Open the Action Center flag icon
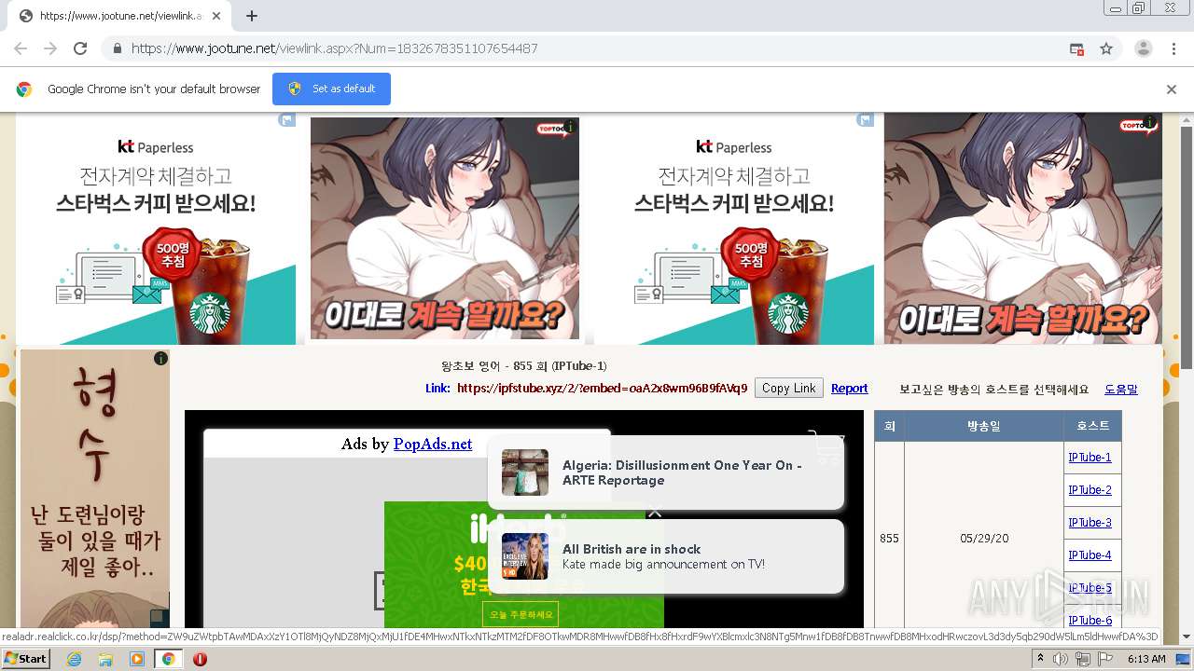This screenshot has height=671, width=1194. click(x=1104, y=659)
